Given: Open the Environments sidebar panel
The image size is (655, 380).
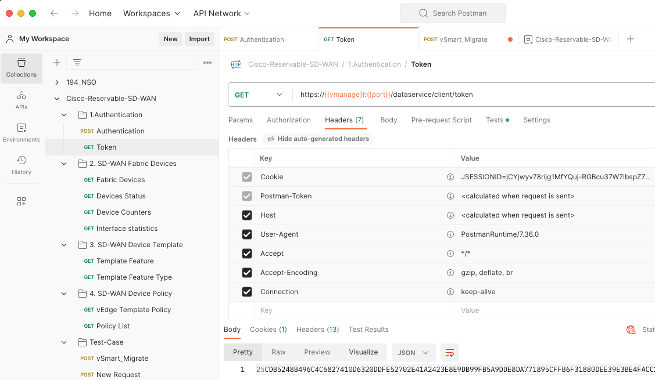Looking at the screenshot, I should [x=22, y=133].
